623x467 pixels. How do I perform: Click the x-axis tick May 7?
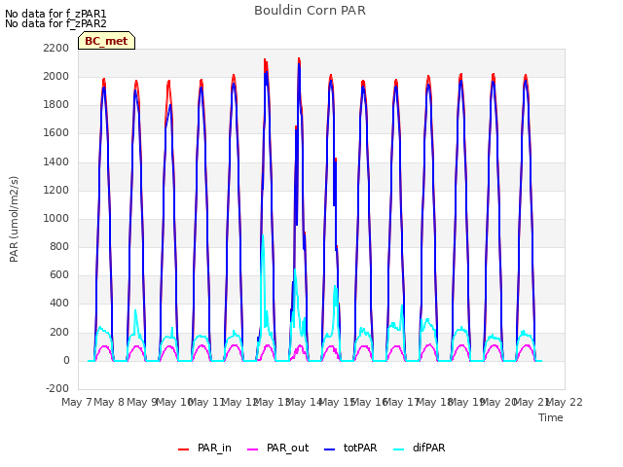coord(77,402)
